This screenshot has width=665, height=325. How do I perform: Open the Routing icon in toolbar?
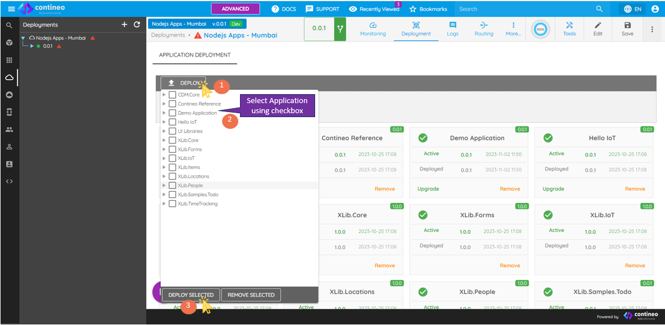(x=484, y=25)
